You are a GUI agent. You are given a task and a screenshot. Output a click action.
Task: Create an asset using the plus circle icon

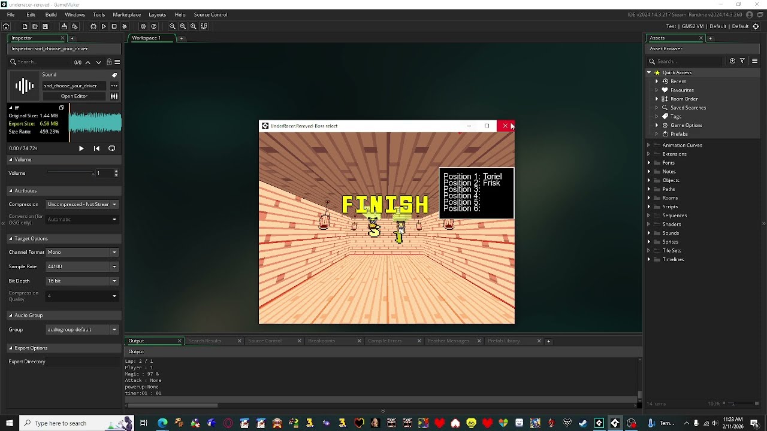732,61
